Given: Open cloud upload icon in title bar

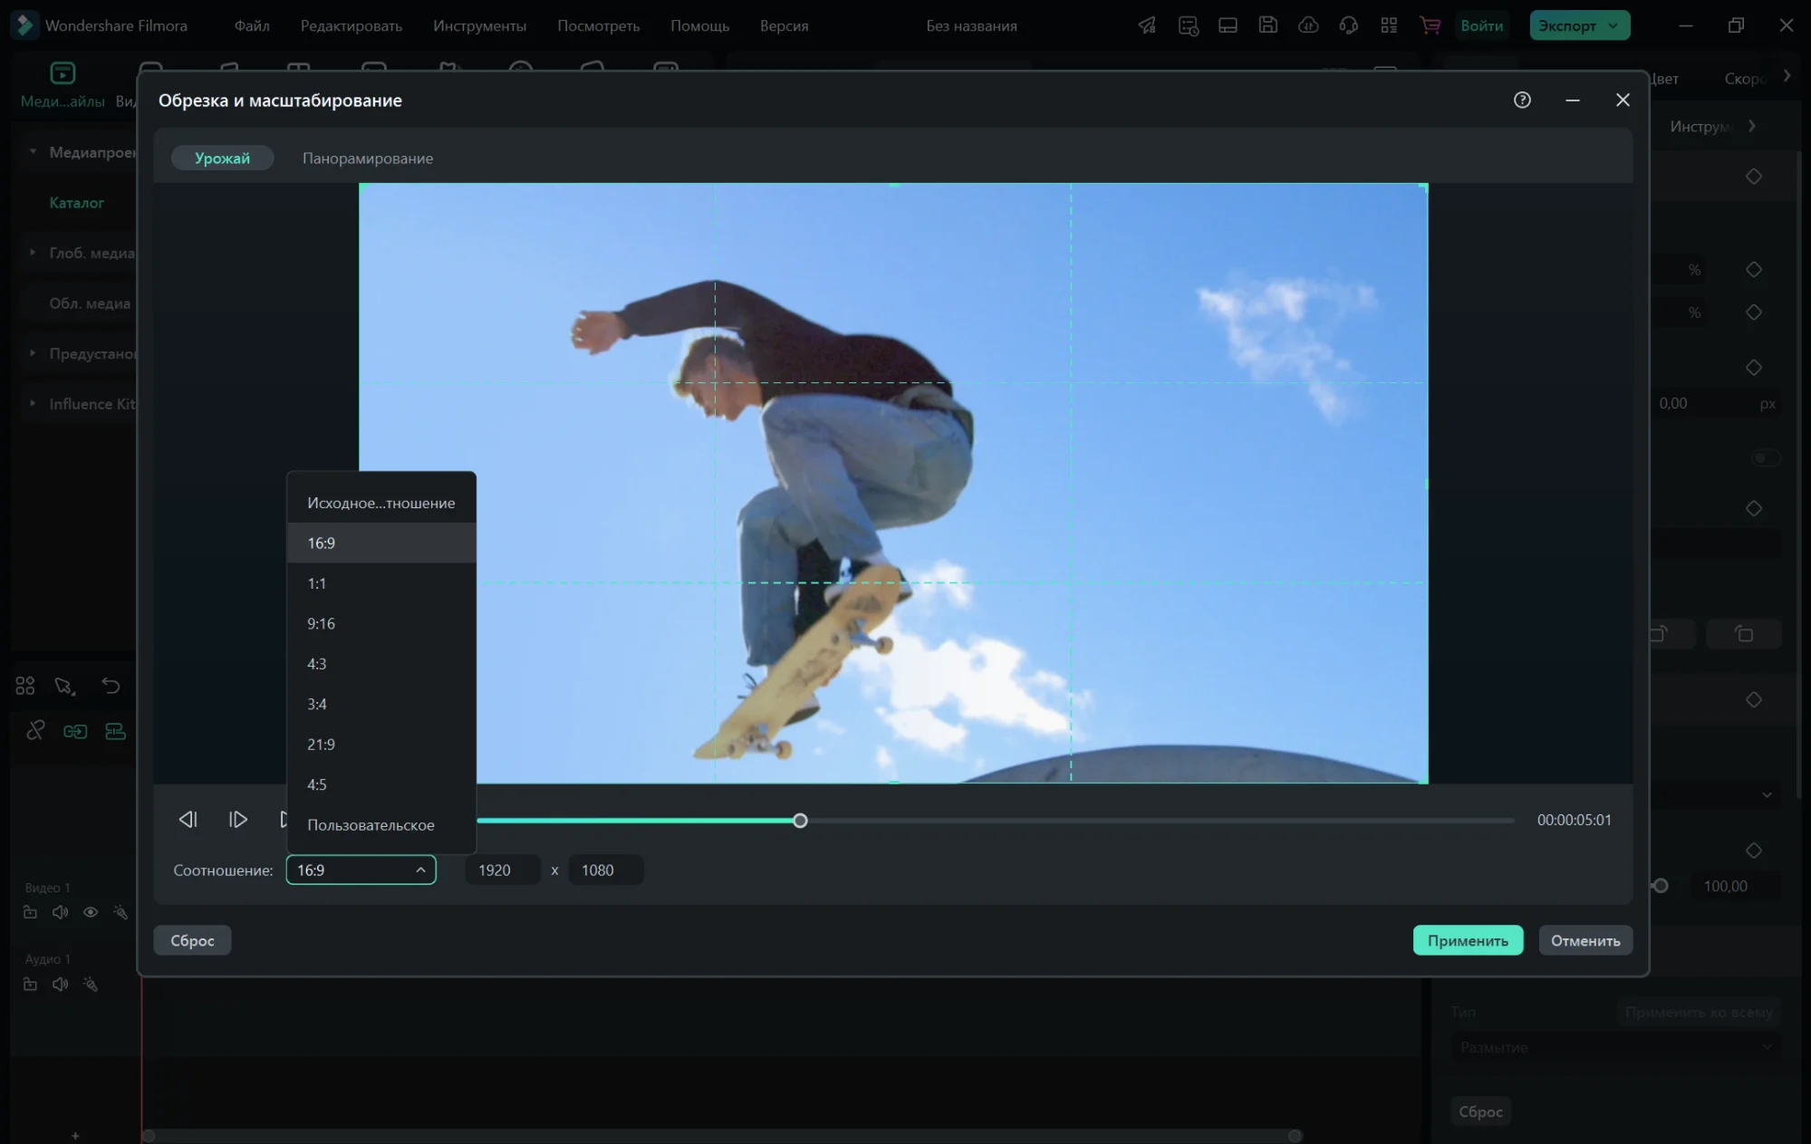Looking at the screenshot, I should point(1308,25).
